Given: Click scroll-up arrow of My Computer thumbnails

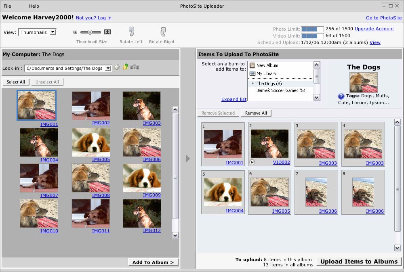Looking at the screenshot, I should coord(175,110).
